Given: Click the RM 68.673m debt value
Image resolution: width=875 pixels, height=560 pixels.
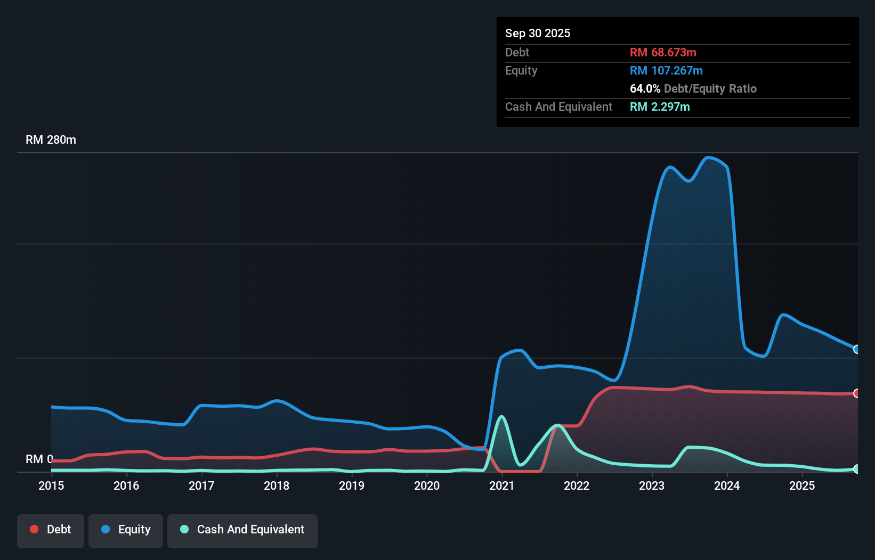Looking at the screenshot, I should (x=663, y=52).
